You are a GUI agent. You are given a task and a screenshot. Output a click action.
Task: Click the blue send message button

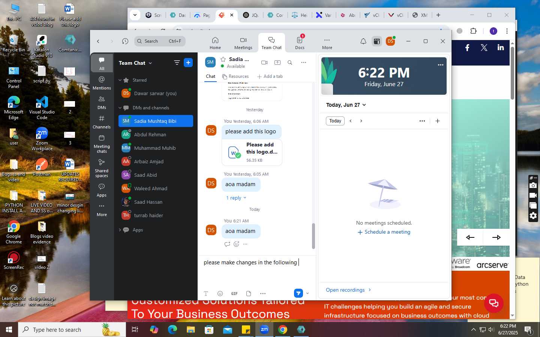[298, 293]
